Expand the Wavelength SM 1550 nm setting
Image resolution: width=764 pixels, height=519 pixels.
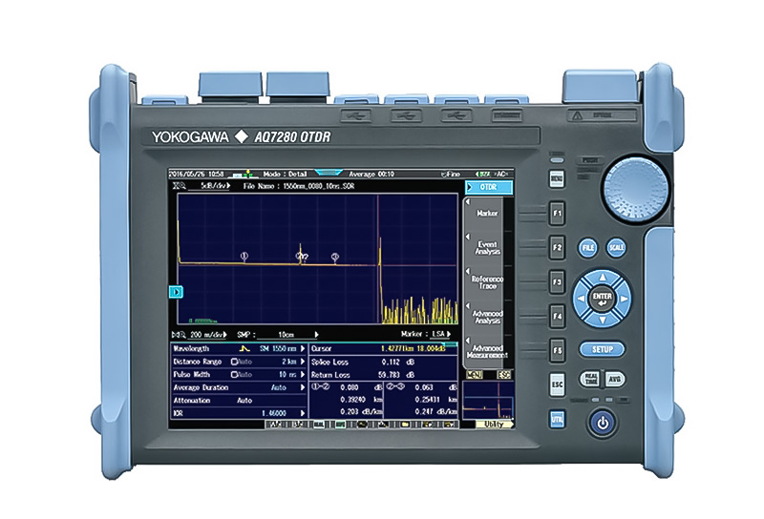coord(239,348)
